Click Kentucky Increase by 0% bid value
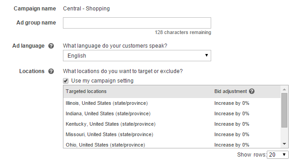 click(232, 124)
